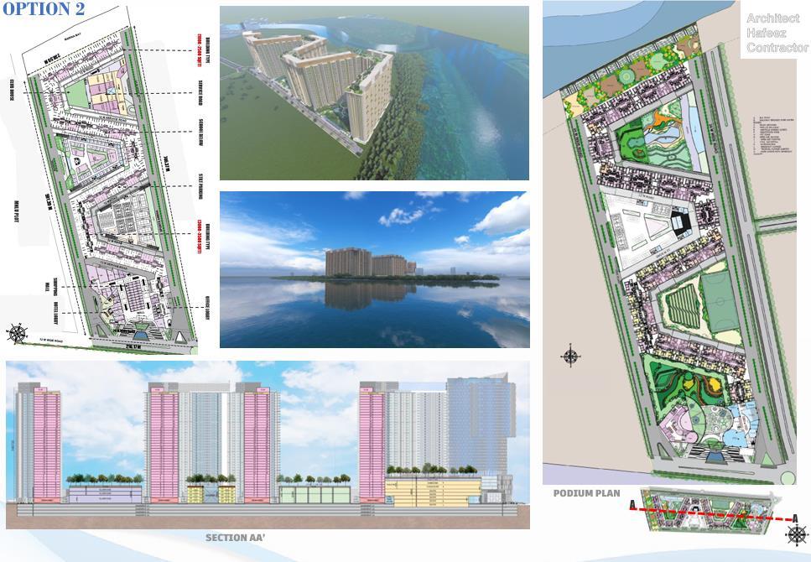Image resolution: width=811 pixels, height=562 pixels.
Task: Click the "12 M WIDE ROAD" label
Action: tap(50, 339)
